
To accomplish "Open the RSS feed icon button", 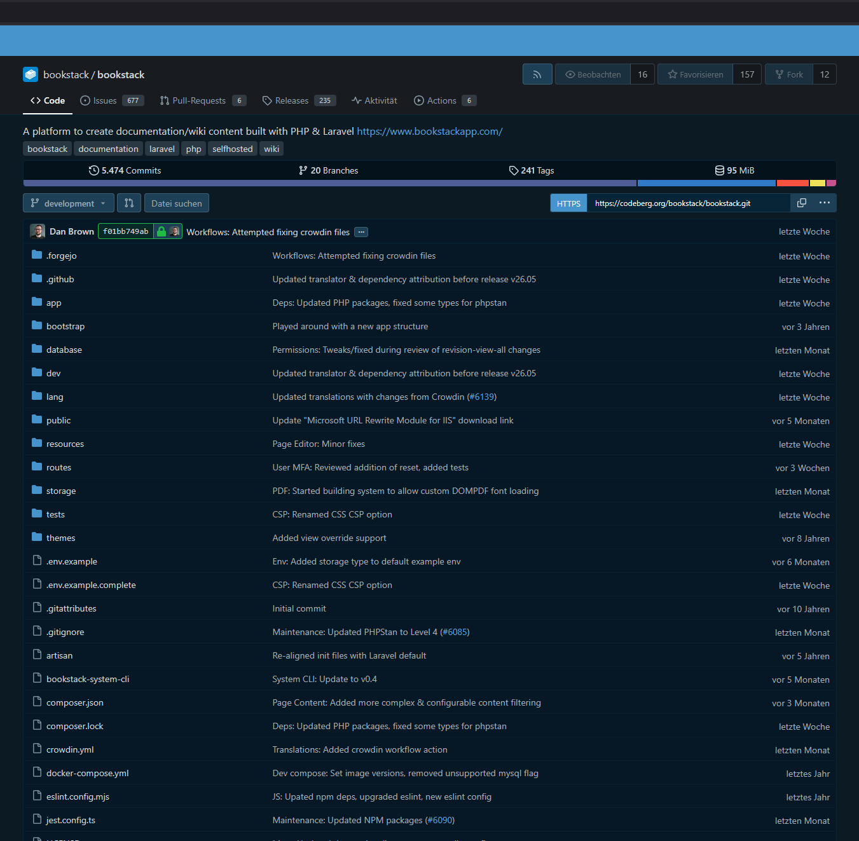I will point(537,74).
